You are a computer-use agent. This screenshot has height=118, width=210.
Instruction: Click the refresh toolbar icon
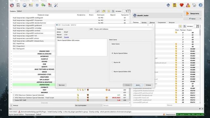click(x=37, y=5)
